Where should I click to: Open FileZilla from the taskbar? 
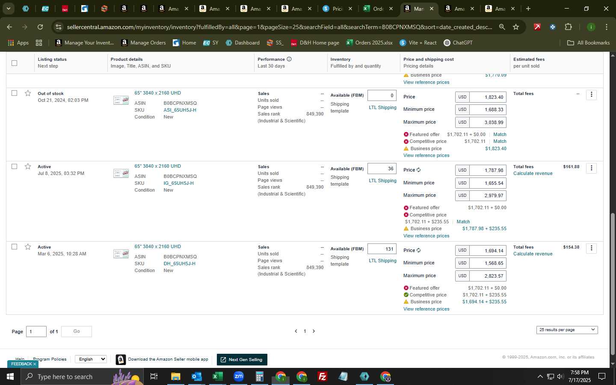coord(323,376)
